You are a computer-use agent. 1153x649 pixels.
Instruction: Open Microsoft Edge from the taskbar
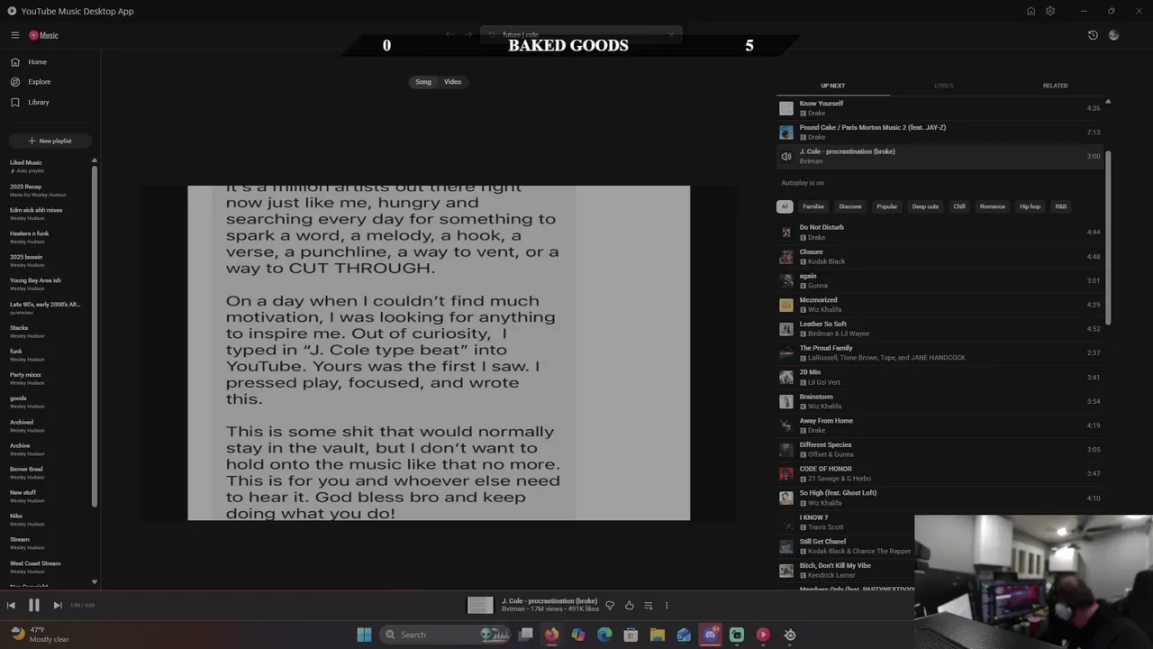pyautogui.click(x=604, y=635)
